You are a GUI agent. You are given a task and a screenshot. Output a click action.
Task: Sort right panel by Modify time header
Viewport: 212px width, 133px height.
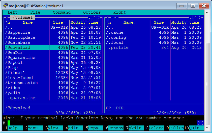click(x=185, y=22)
